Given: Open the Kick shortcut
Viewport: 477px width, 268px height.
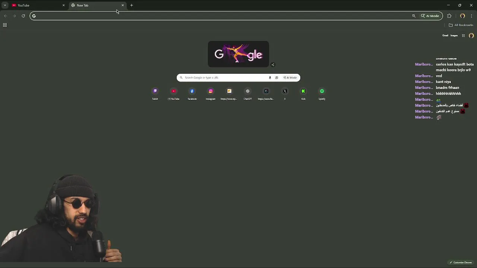Looking at the screenshot, I should 303,94.
